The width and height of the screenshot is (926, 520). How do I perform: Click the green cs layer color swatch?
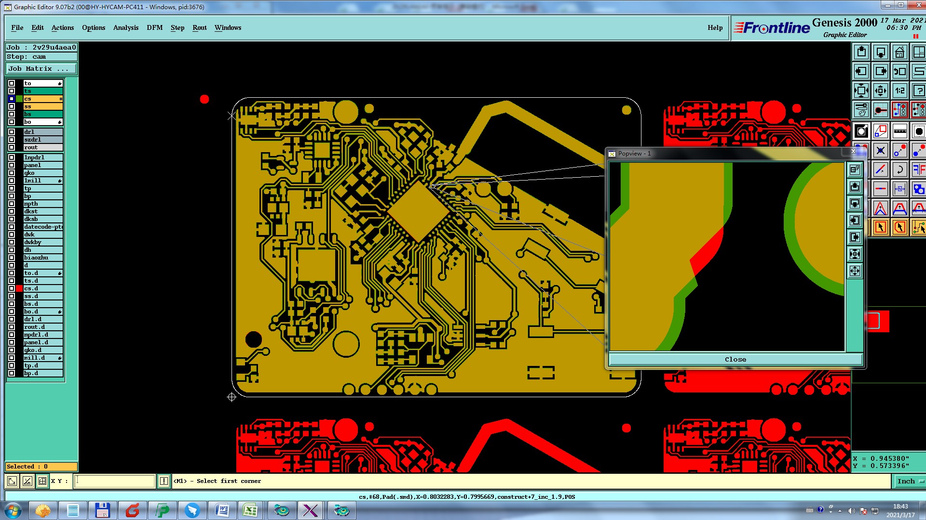pyautogui.click(x=19, y=99)
